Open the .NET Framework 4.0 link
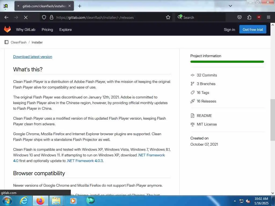 [151, 155]
